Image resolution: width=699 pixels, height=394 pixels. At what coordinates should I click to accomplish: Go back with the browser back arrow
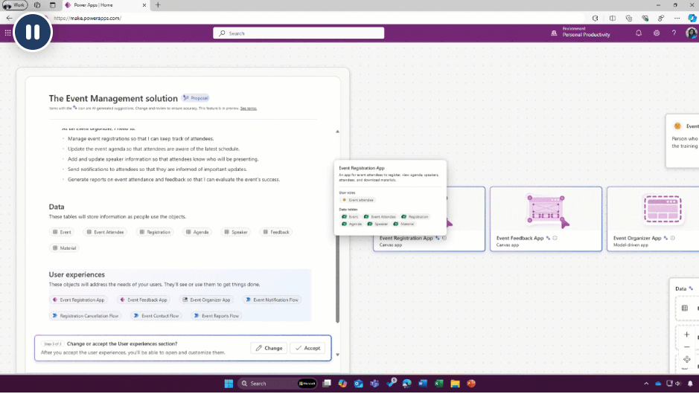[10, 19]
